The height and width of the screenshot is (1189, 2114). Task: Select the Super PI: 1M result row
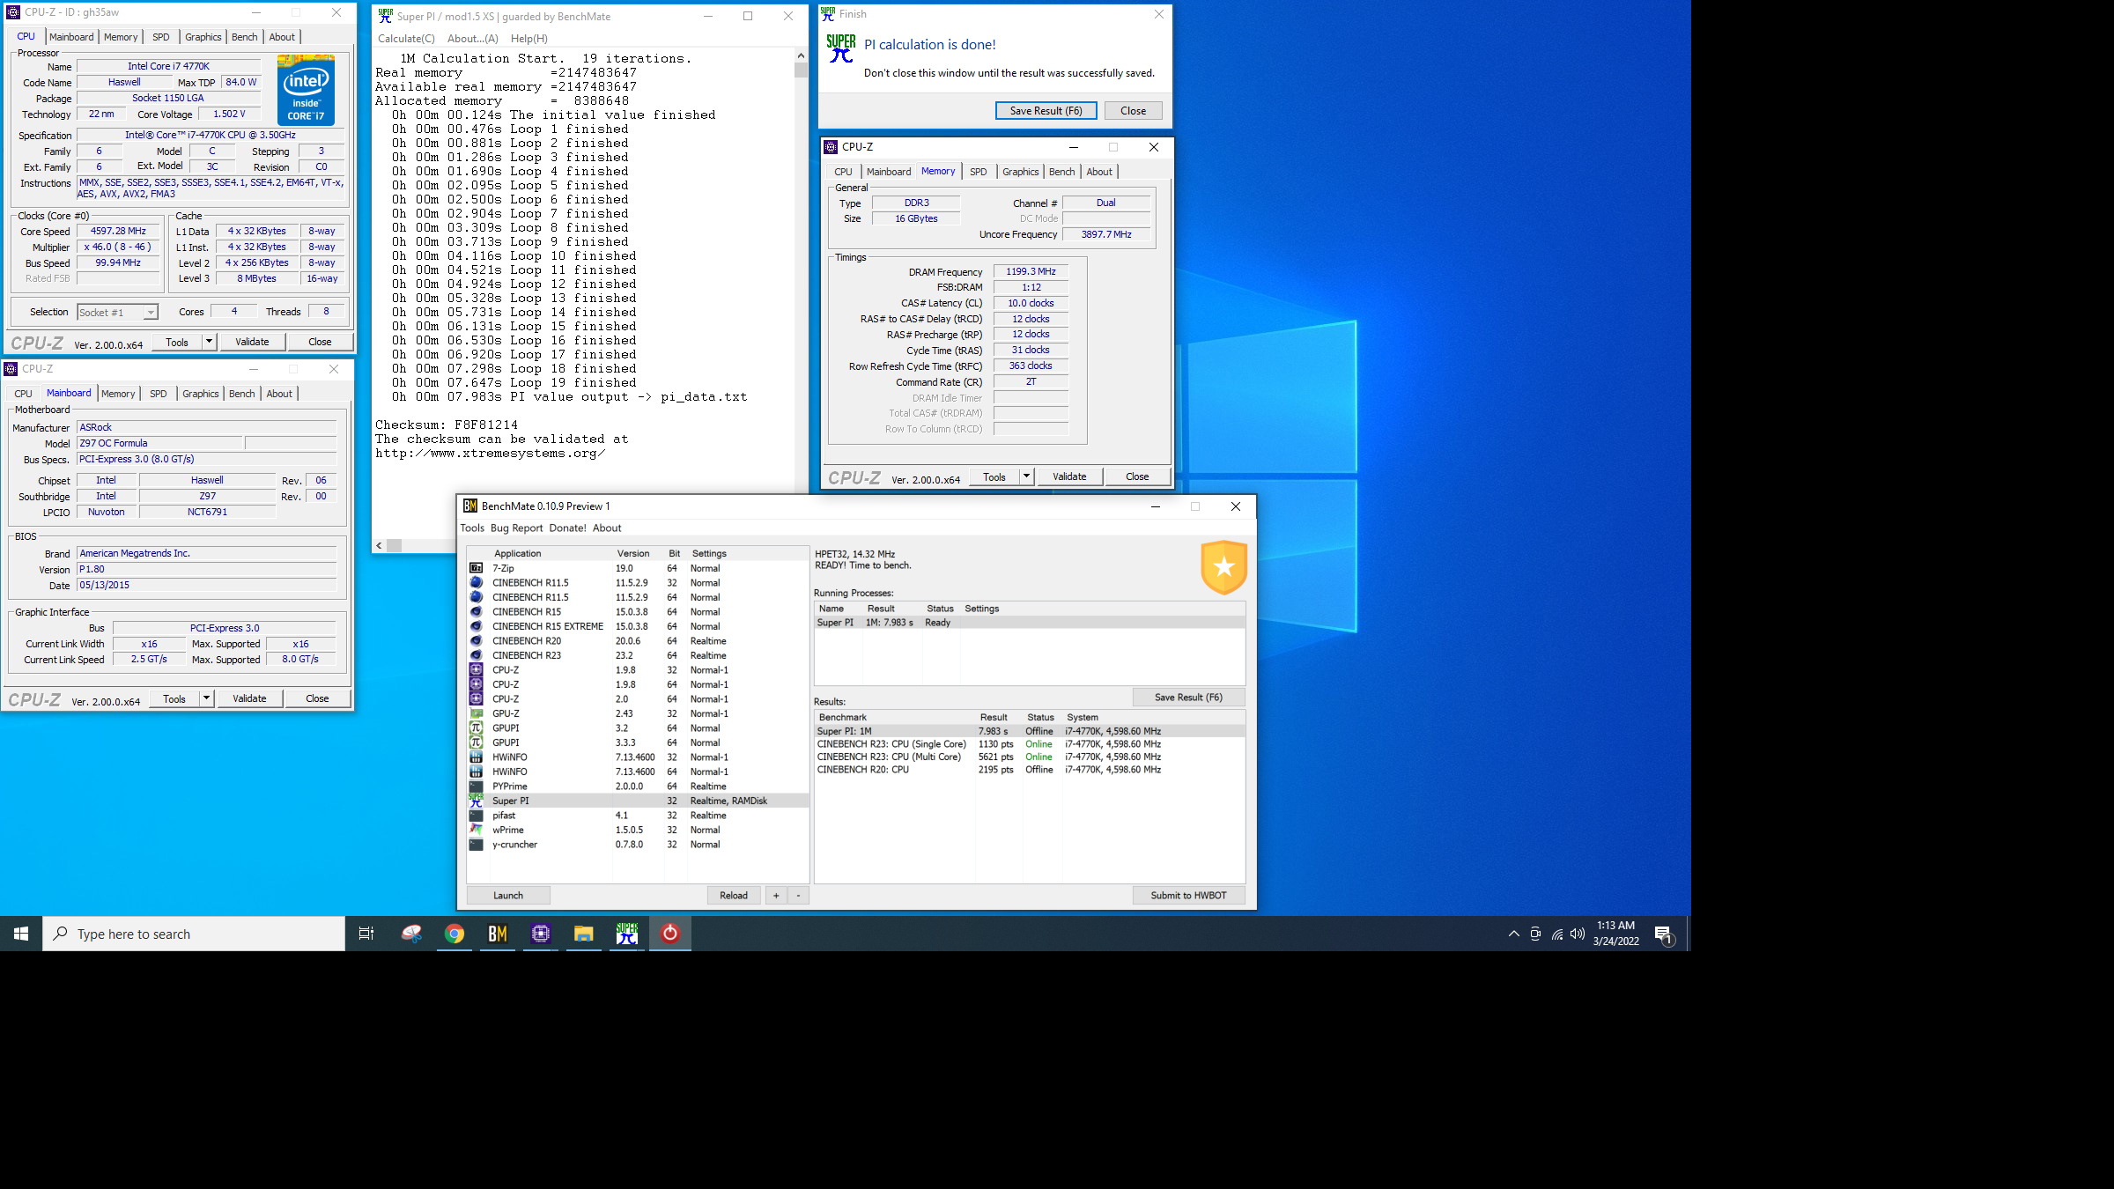click(x=1030, y=731)
